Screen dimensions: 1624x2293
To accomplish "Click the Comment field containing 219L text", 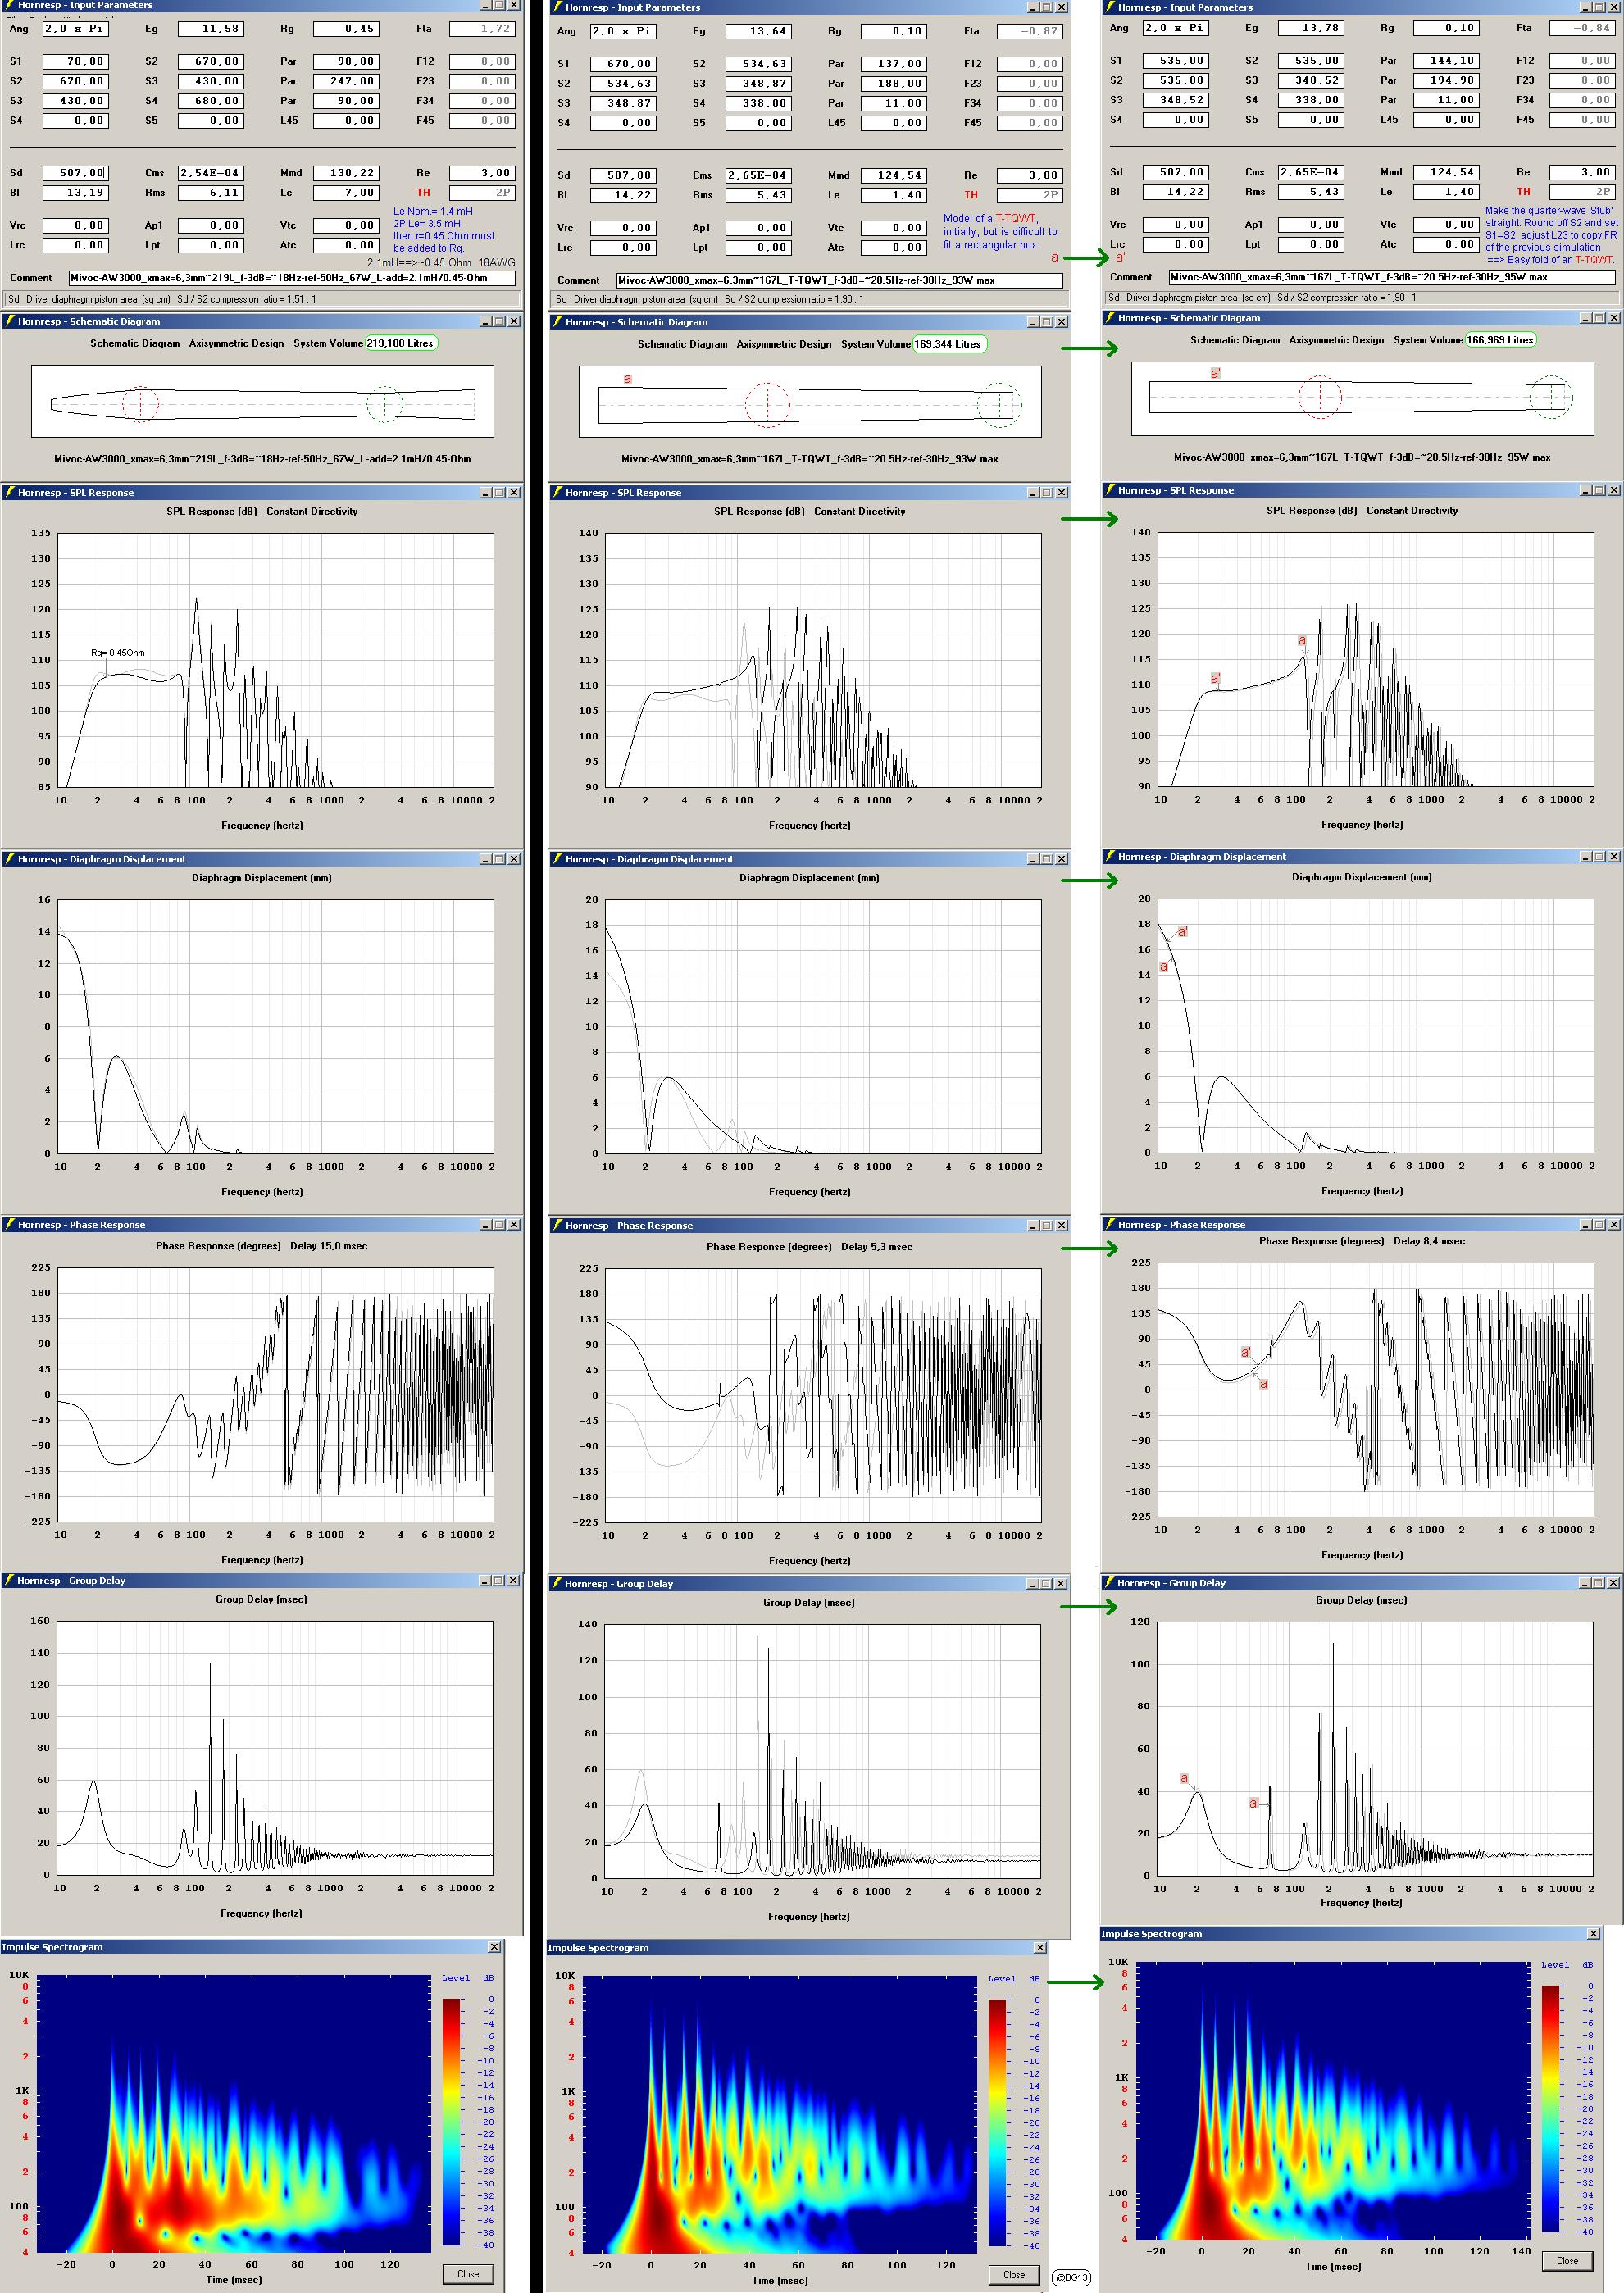I will pos(292,278).
